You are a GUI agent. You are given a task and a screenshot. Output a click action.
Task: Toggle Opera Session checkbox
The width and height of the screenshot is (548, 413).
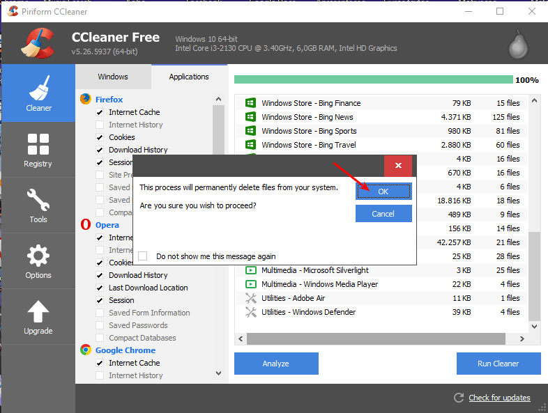pyautogui.click(x=100, y=300)
